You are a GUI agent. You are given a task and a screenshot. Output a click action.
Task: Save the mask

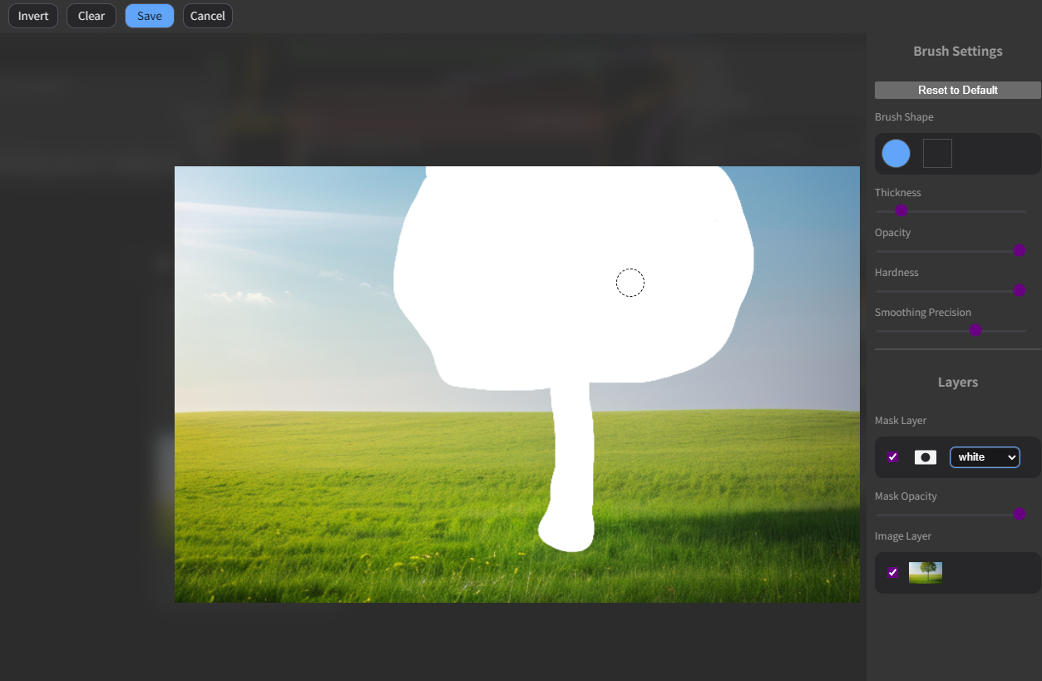tap(150, 16)
